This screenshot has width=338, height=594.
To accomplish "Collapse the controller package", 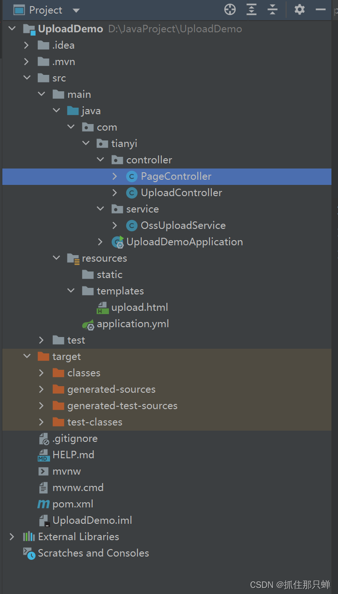I will pyautogui.click(x=101, y=160).
